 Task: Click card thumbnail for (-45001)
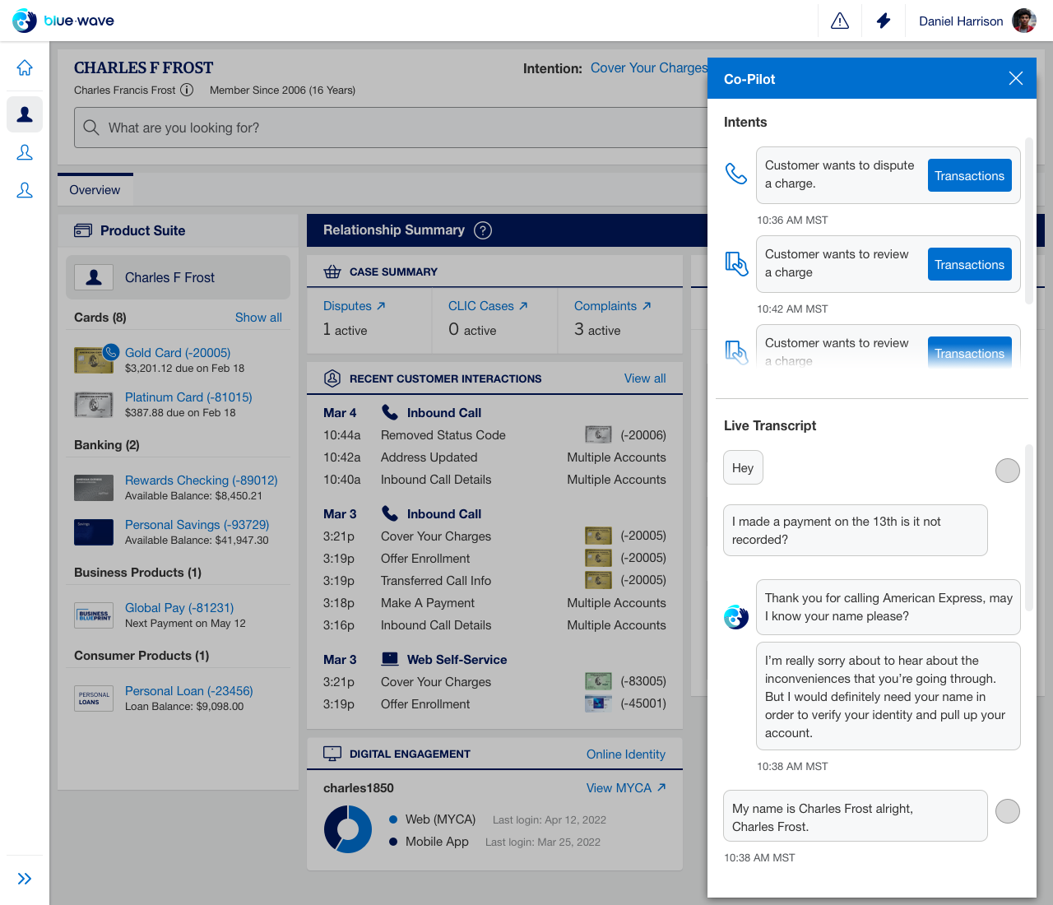598,703
